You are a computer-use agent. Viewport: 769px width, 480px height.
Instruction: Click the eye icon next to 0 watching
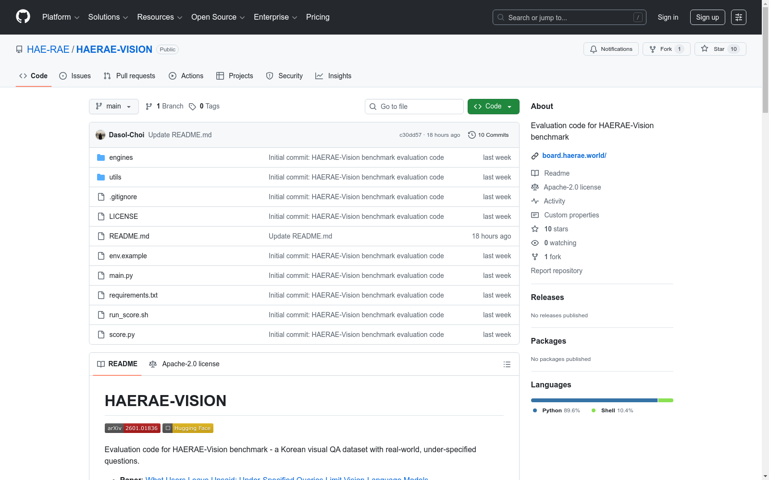click(x=535, y=243)
